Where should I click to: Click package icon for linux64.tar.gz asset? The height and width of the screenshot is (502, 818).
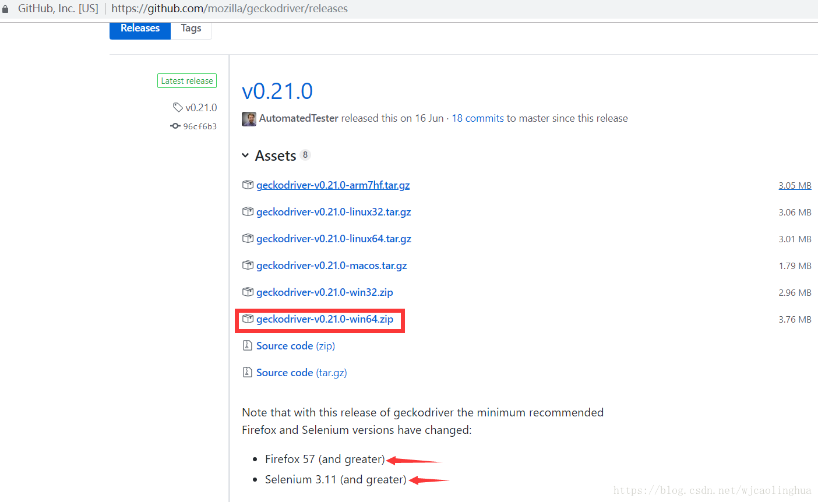tap(248, 238)
